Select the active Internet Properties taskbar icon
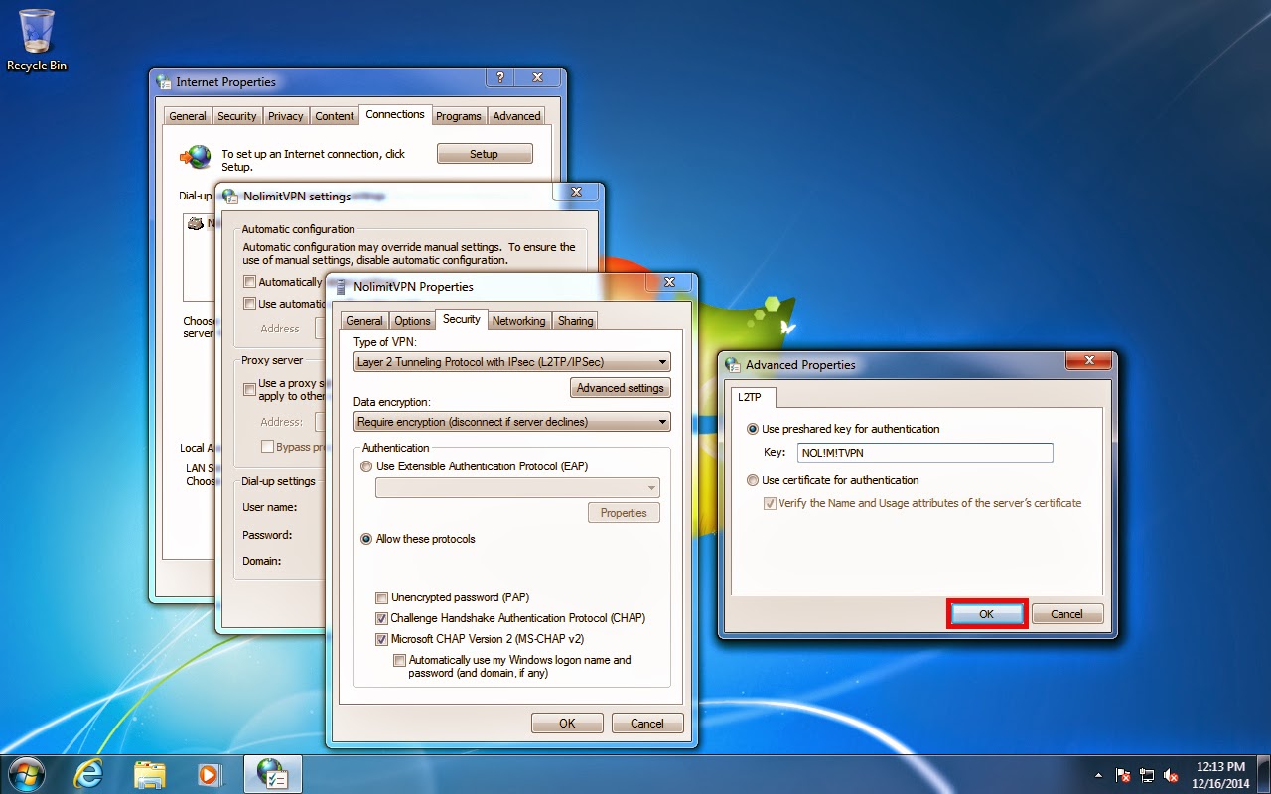 click(x=272, y=774)
